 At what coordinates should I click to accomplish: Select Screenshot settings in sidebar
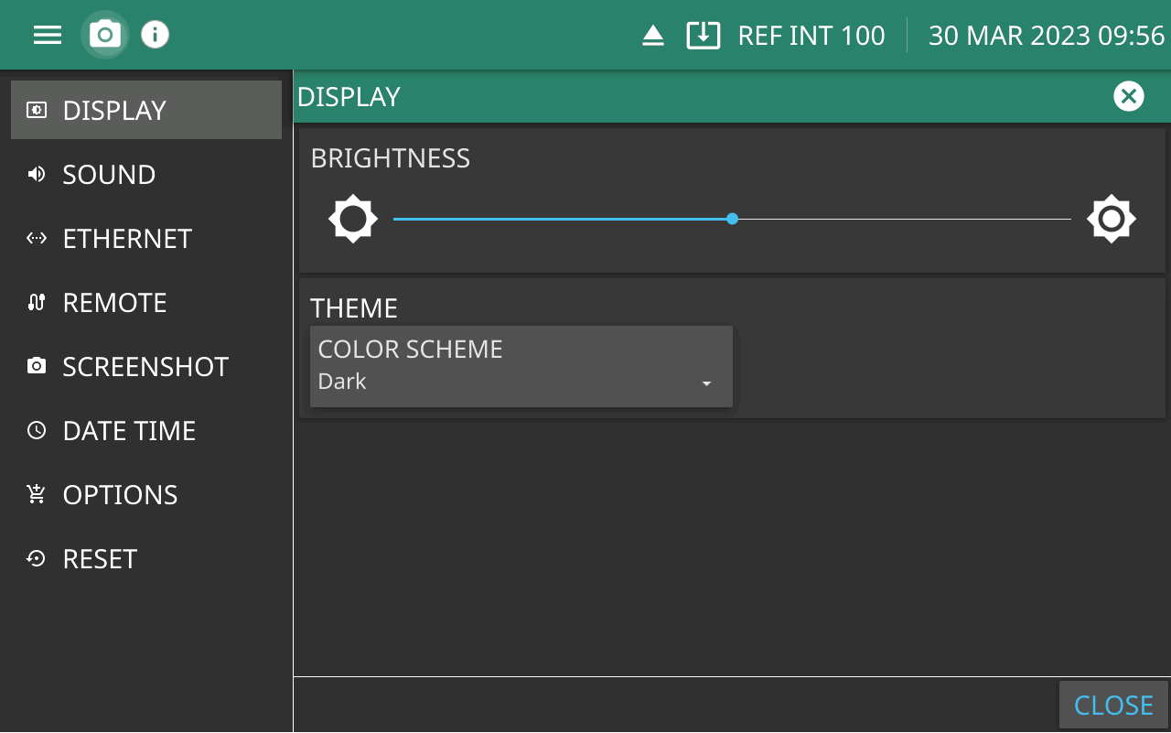[x=145, y=367]
